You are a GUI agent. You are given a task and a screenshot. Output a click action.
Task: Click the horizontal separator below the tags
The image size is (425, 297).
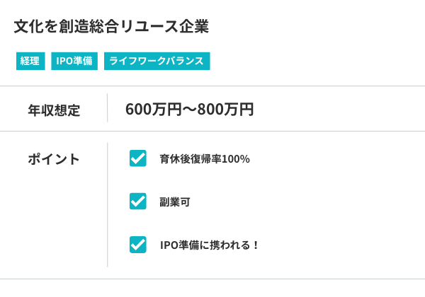212,86
